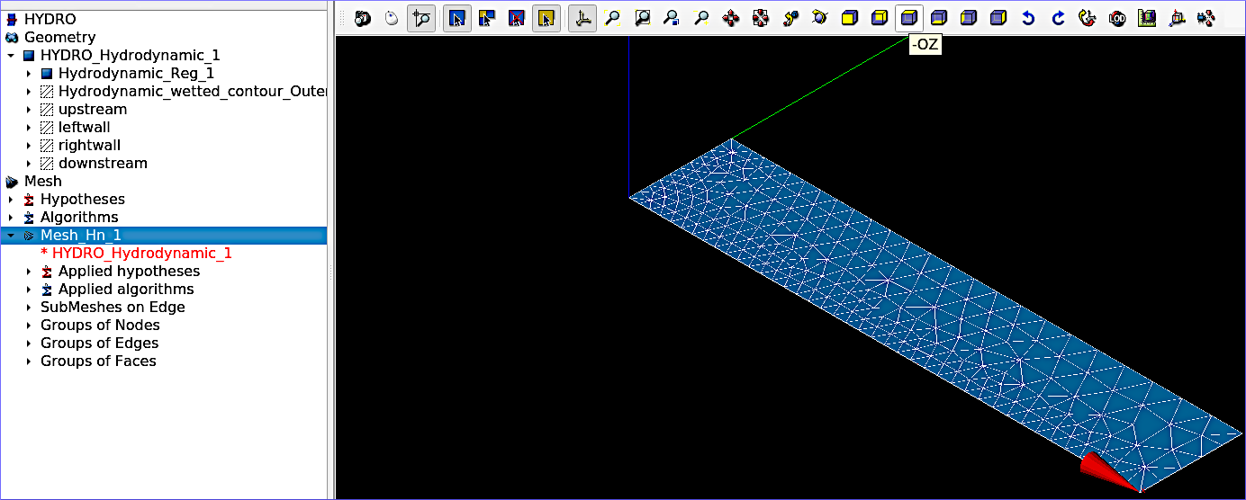Click the red HYDRO_Hydrodynamic_1 reference
Screen dimensions: 1246x500
tap(141, 254)
